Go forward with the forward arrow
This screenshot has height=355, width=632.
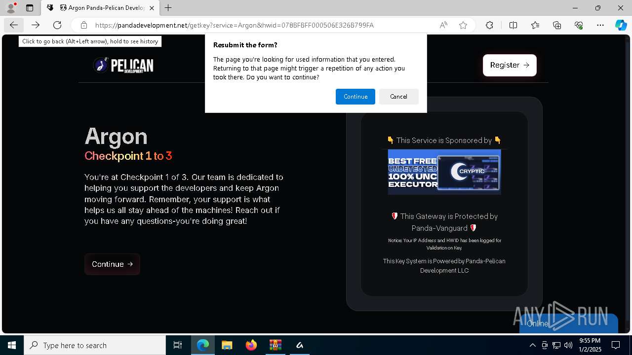point(36,25)
